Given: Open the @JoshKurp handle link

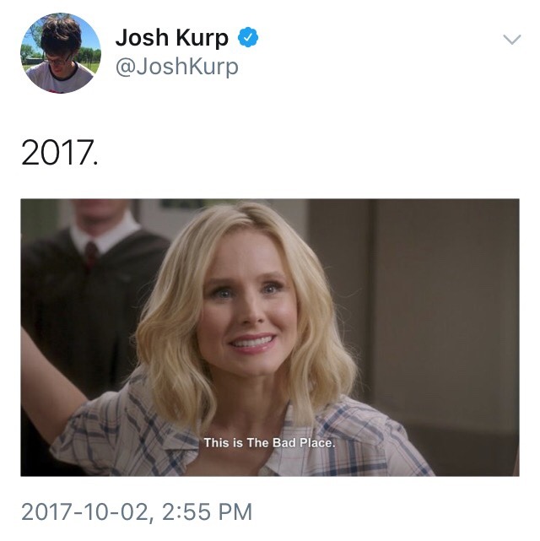Looking at the screenshot, I should tap(177, 67).
